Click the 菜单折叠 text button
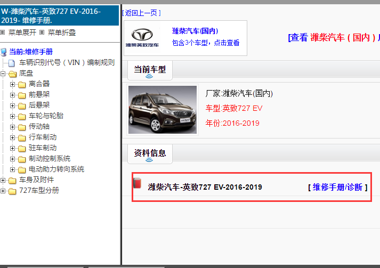 [x=62, y=32]
